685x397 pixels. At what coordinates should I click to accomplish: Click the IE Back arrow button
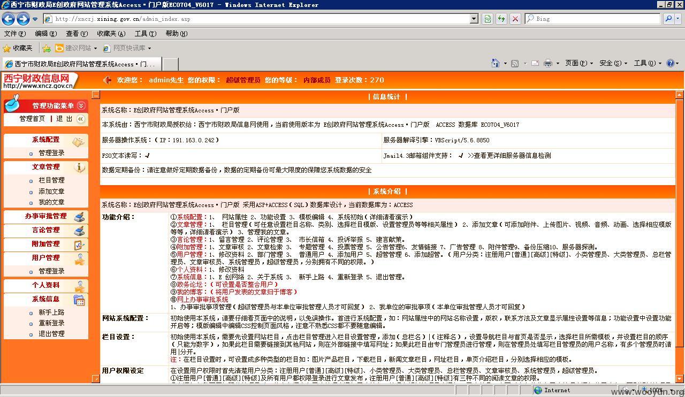(9, 19)
